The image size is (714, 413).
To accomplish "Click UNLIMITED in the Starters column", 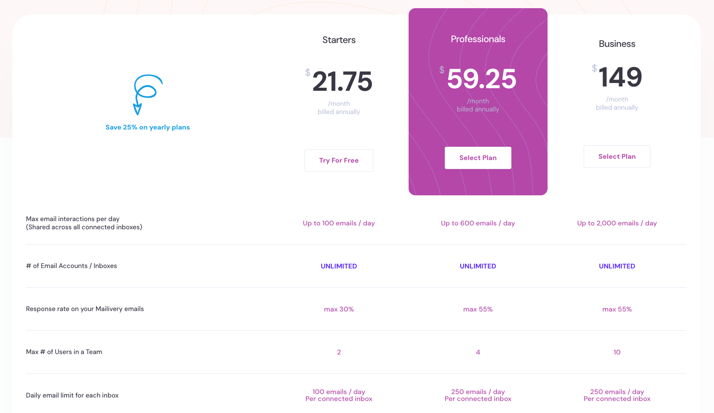I will point(339,266).
